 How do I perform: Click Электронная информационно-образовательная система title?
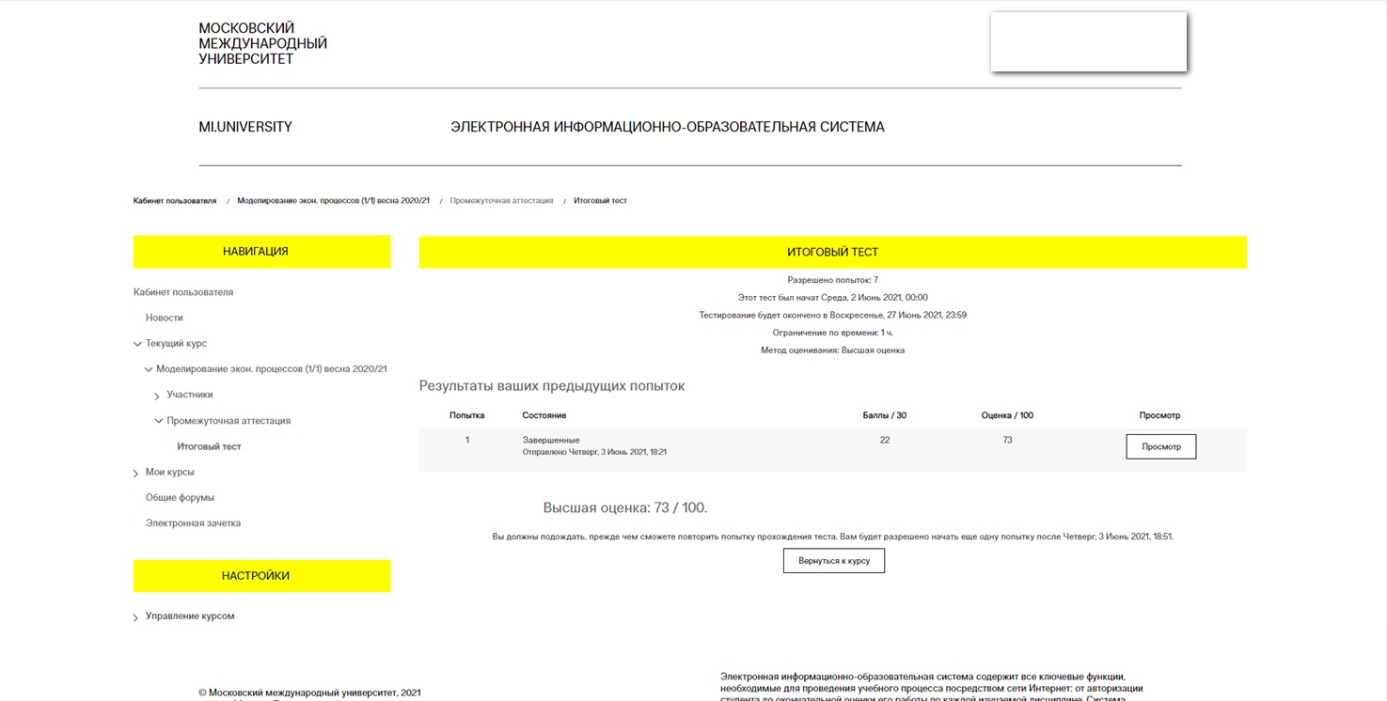coord(668,127)
